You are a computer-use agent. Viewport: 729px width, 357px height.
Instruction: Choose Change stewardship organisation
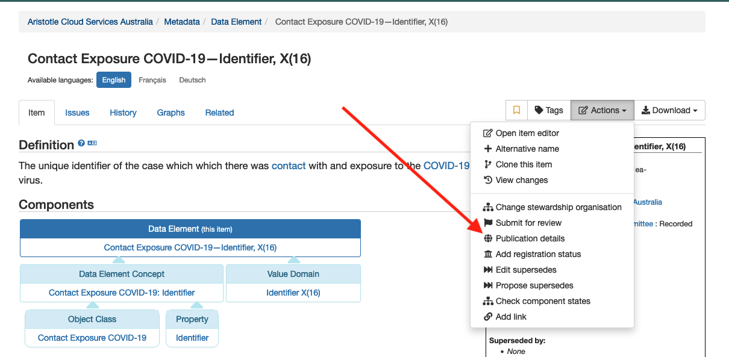558,207
